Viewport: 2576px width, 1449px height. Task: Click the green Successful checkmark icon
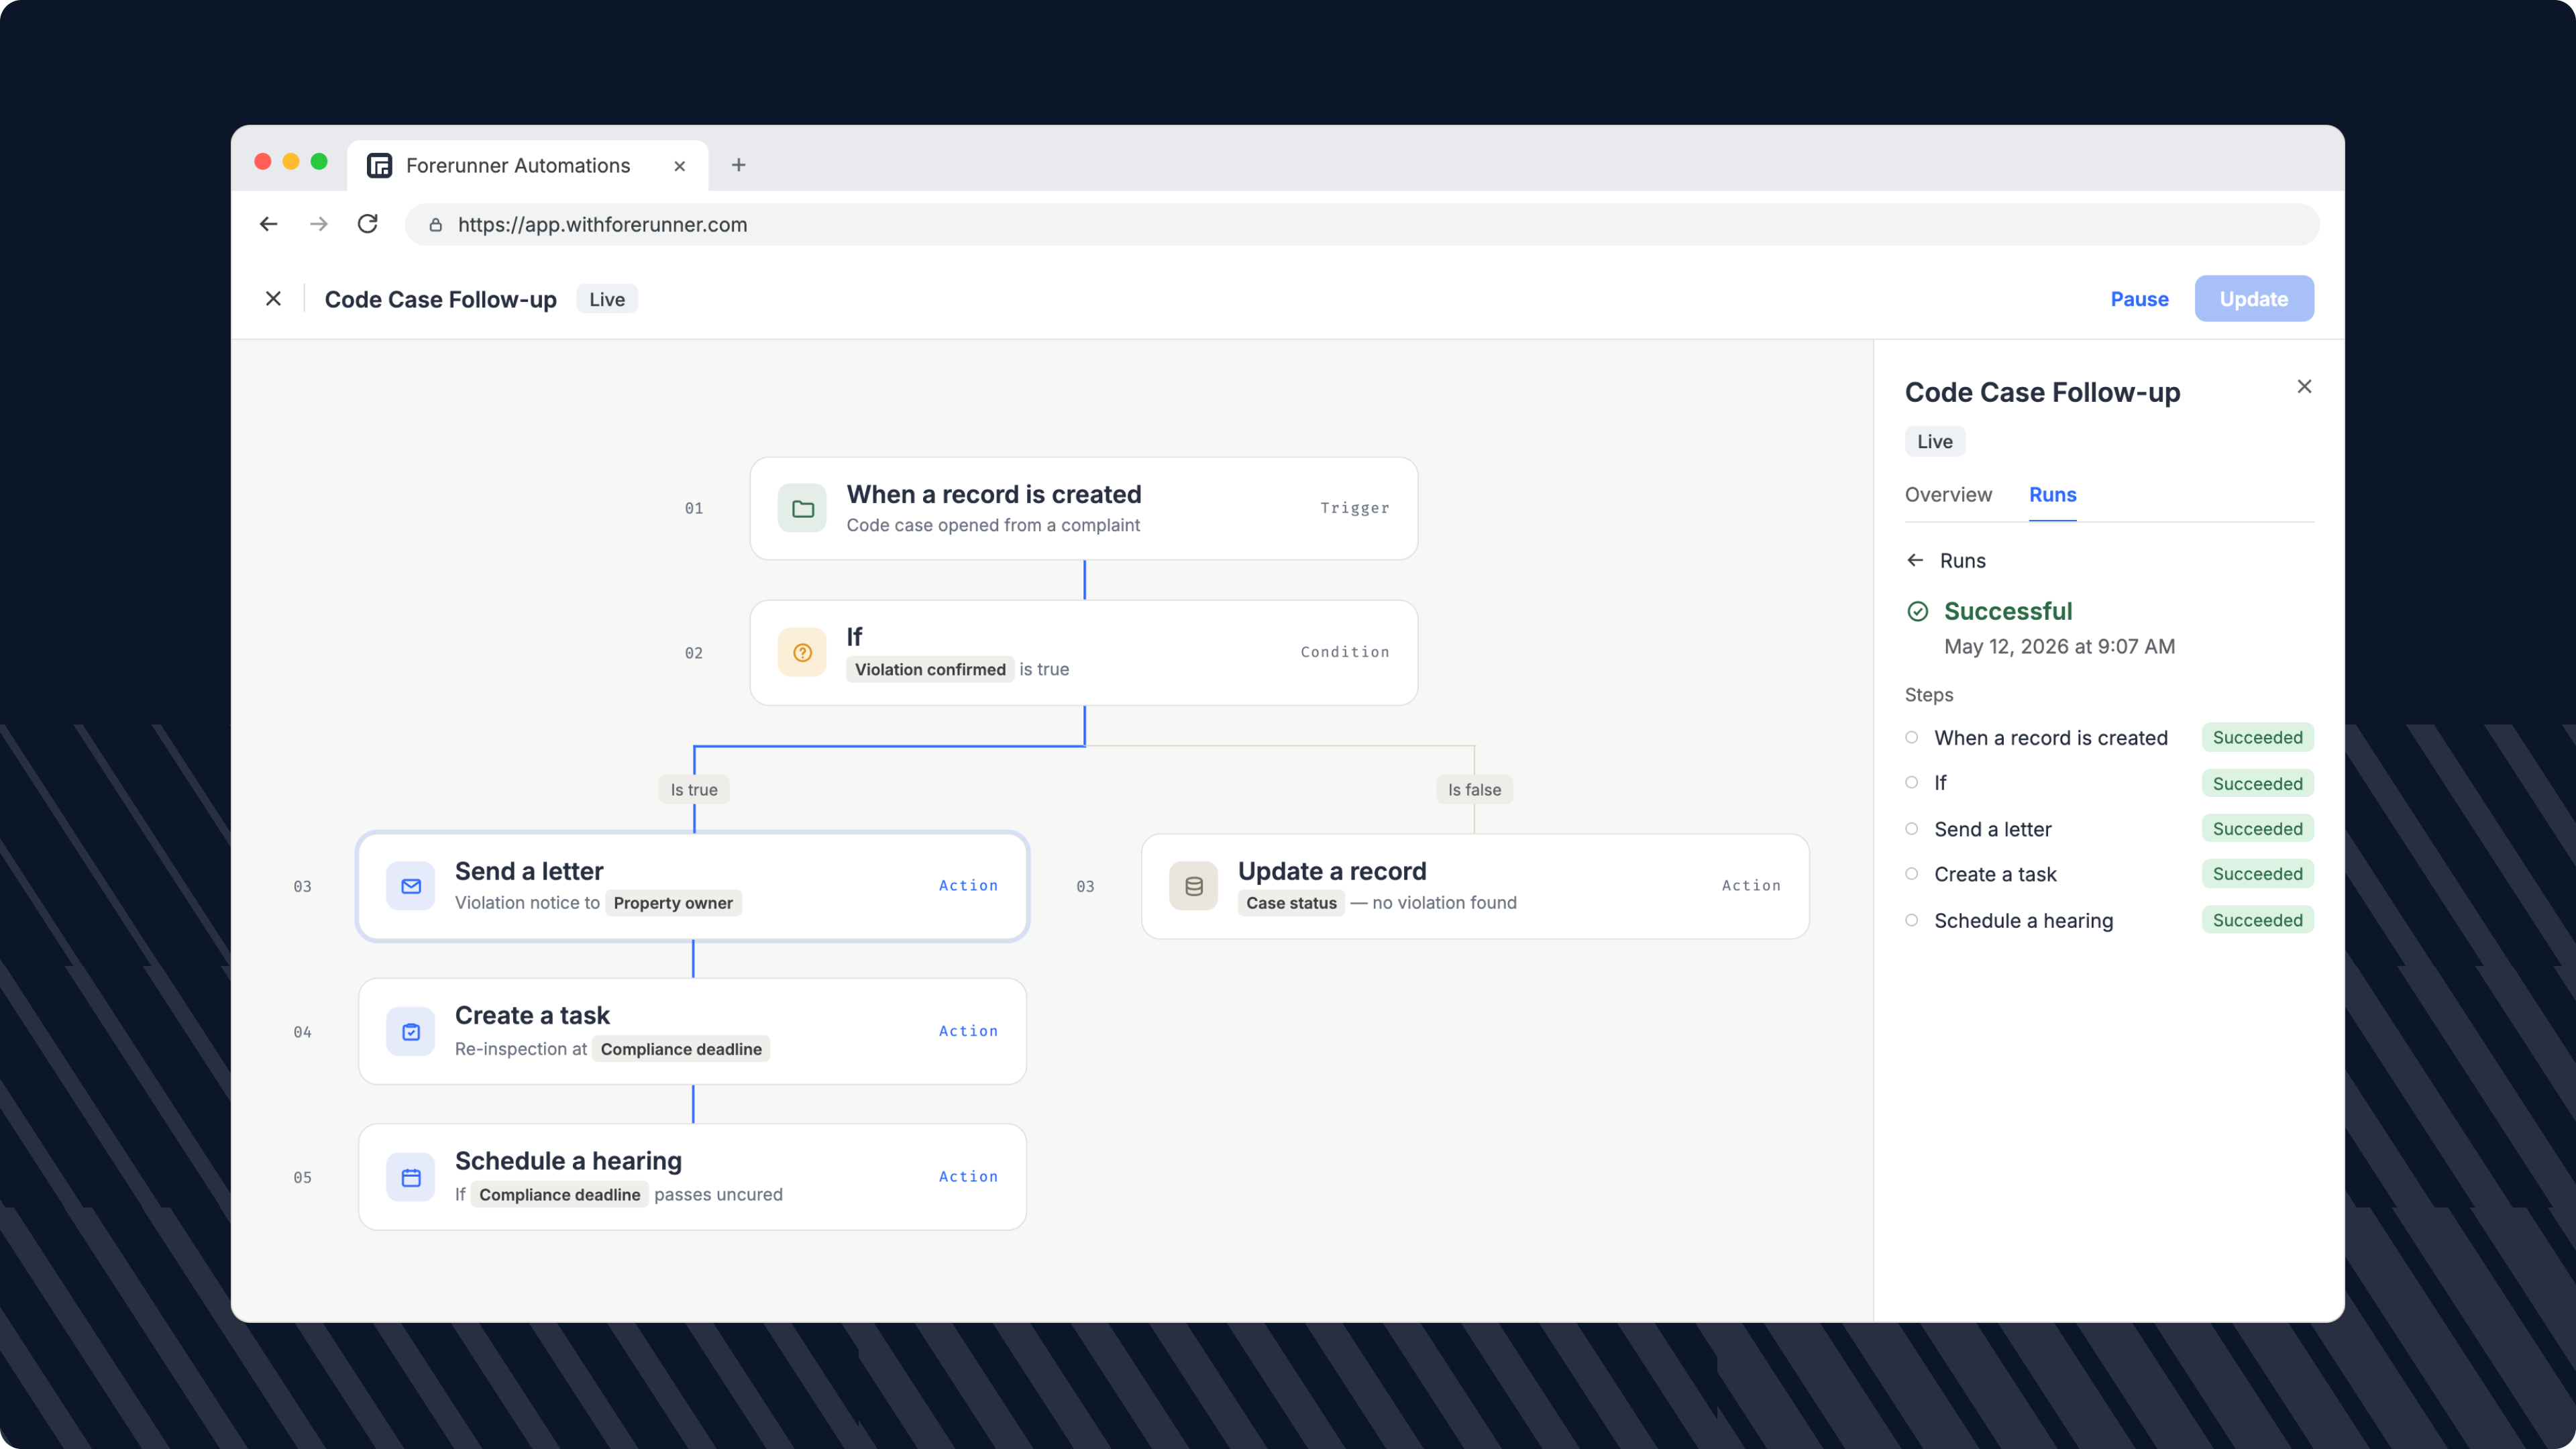(1918, 611)
